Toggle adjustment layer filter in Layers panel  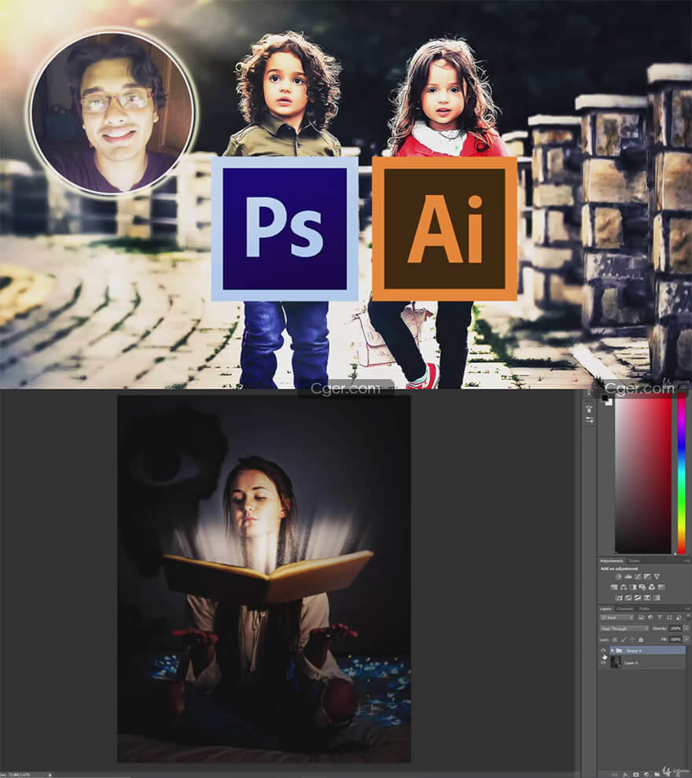(x=650, y=618)
